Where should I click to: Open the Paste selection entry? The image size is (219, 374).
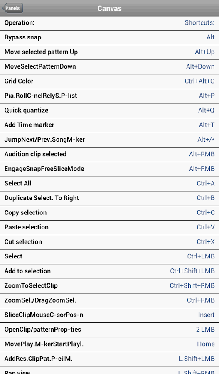[110, 228]
